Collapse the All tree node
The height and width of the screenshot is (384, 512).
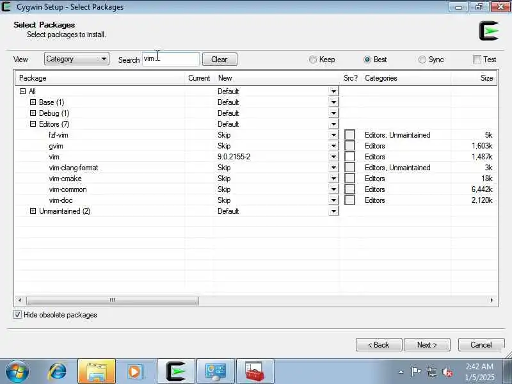tap(22, 92)
